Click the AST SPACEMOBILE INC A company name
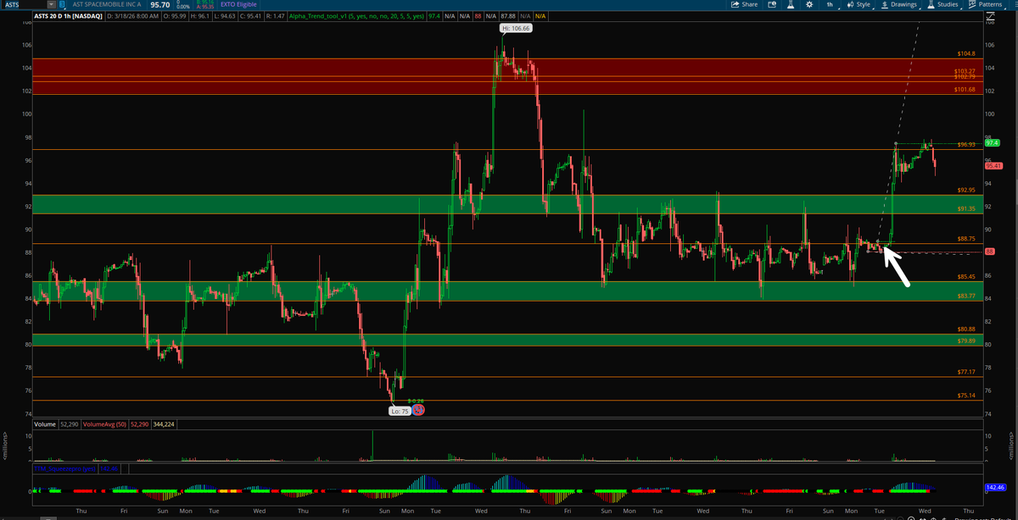Viewport: 1018px width, 520px height. tap(108, 4)
